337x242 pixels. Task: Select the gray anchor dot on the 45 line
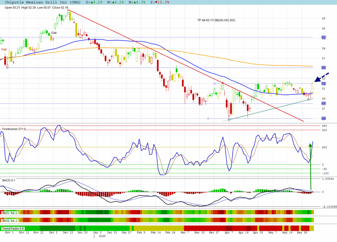coord(208,119)
